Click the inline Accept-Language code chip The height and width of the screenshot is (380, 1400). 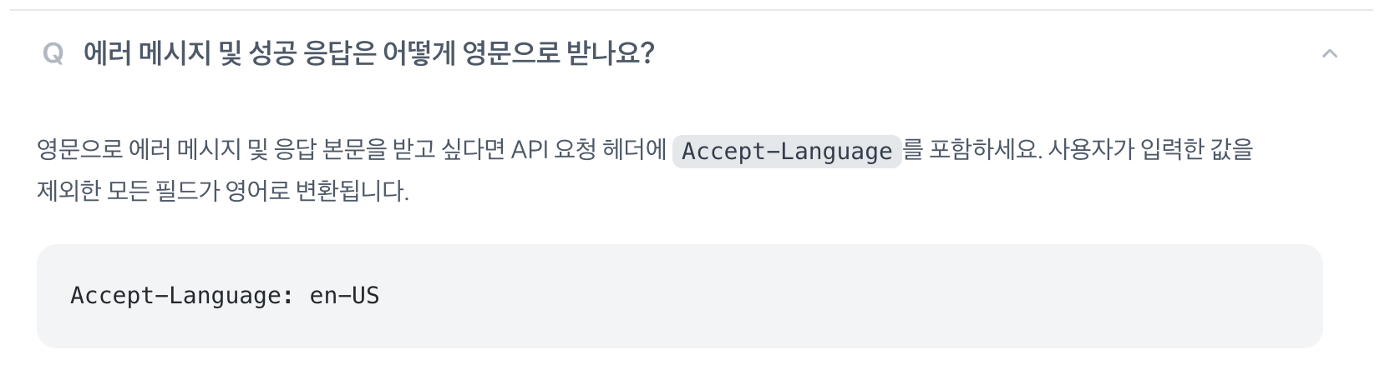(x=786, y=152)
